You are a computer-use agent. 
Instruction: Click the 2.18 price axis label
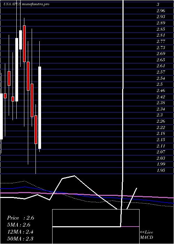pos(161,134)
